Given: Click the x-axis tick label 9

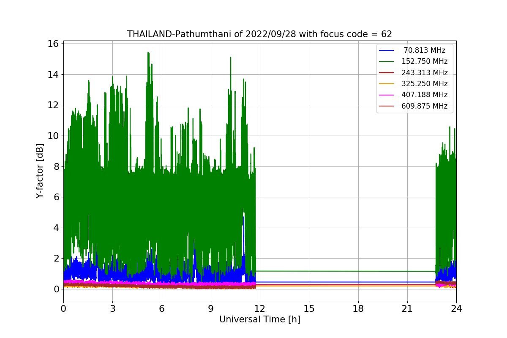Looking at the screenshot, I should click(x=210, y=309).
